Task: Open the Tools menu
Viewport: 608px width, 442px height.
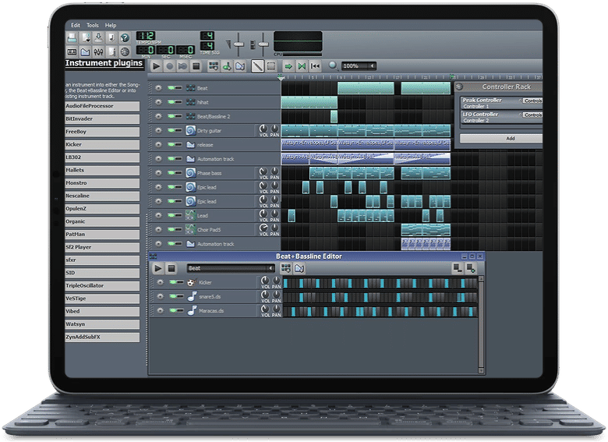Action: click(x=92, y=25)
